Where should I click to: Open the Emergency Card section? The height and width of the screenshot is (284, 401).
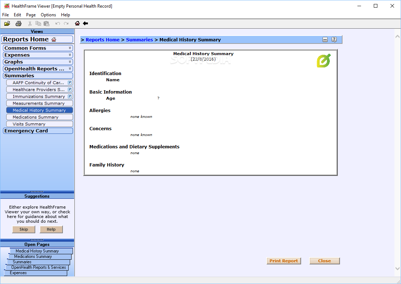point(38,131)
